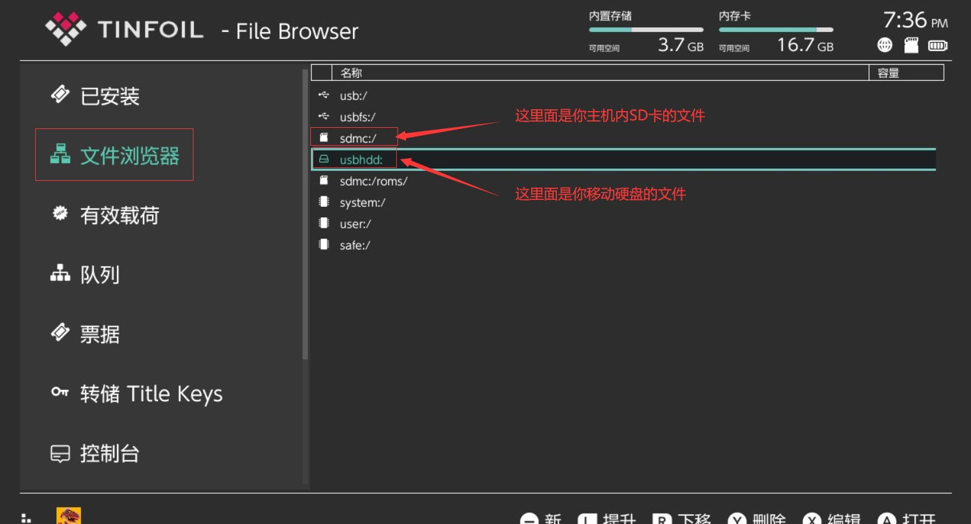This screenshot has height=524, width=971.
Task: Click the 16.7 GB free space value
Action: [805, 44]
